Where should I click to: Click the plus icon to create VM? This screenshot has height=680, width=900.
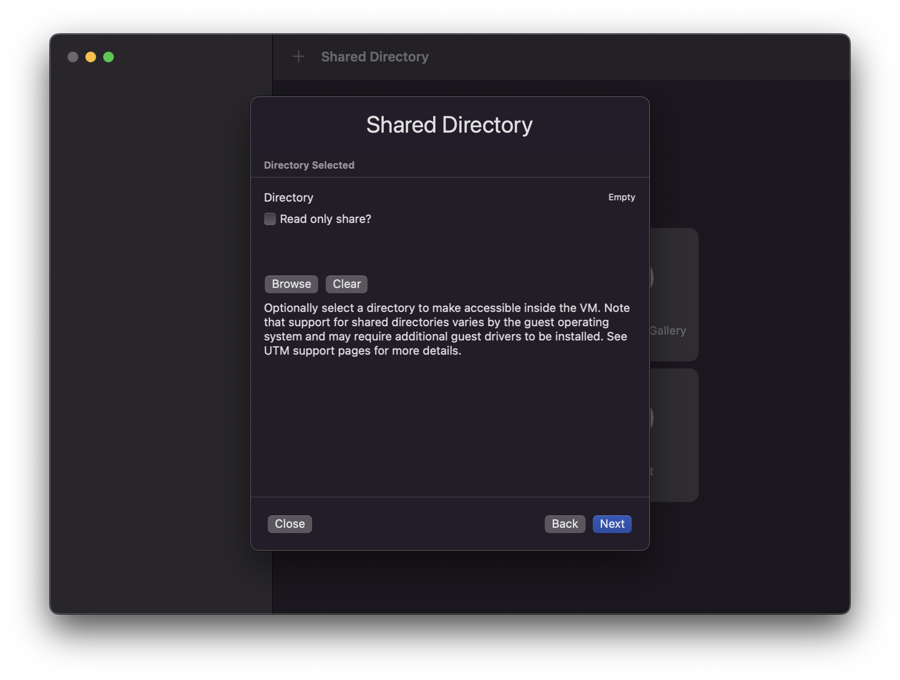click(x=298, y=57)
